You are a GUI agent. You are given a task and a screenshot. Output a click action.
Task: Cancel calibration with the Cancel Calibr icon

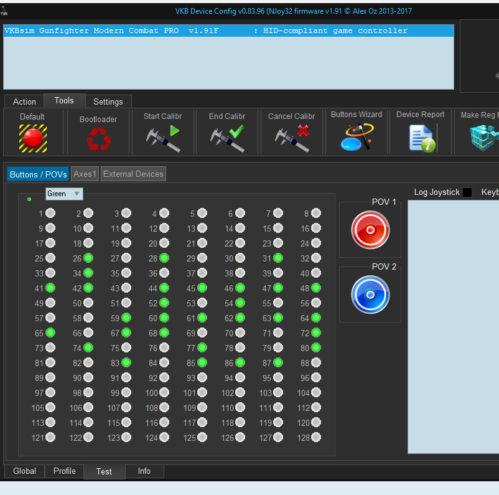point(291,138)
